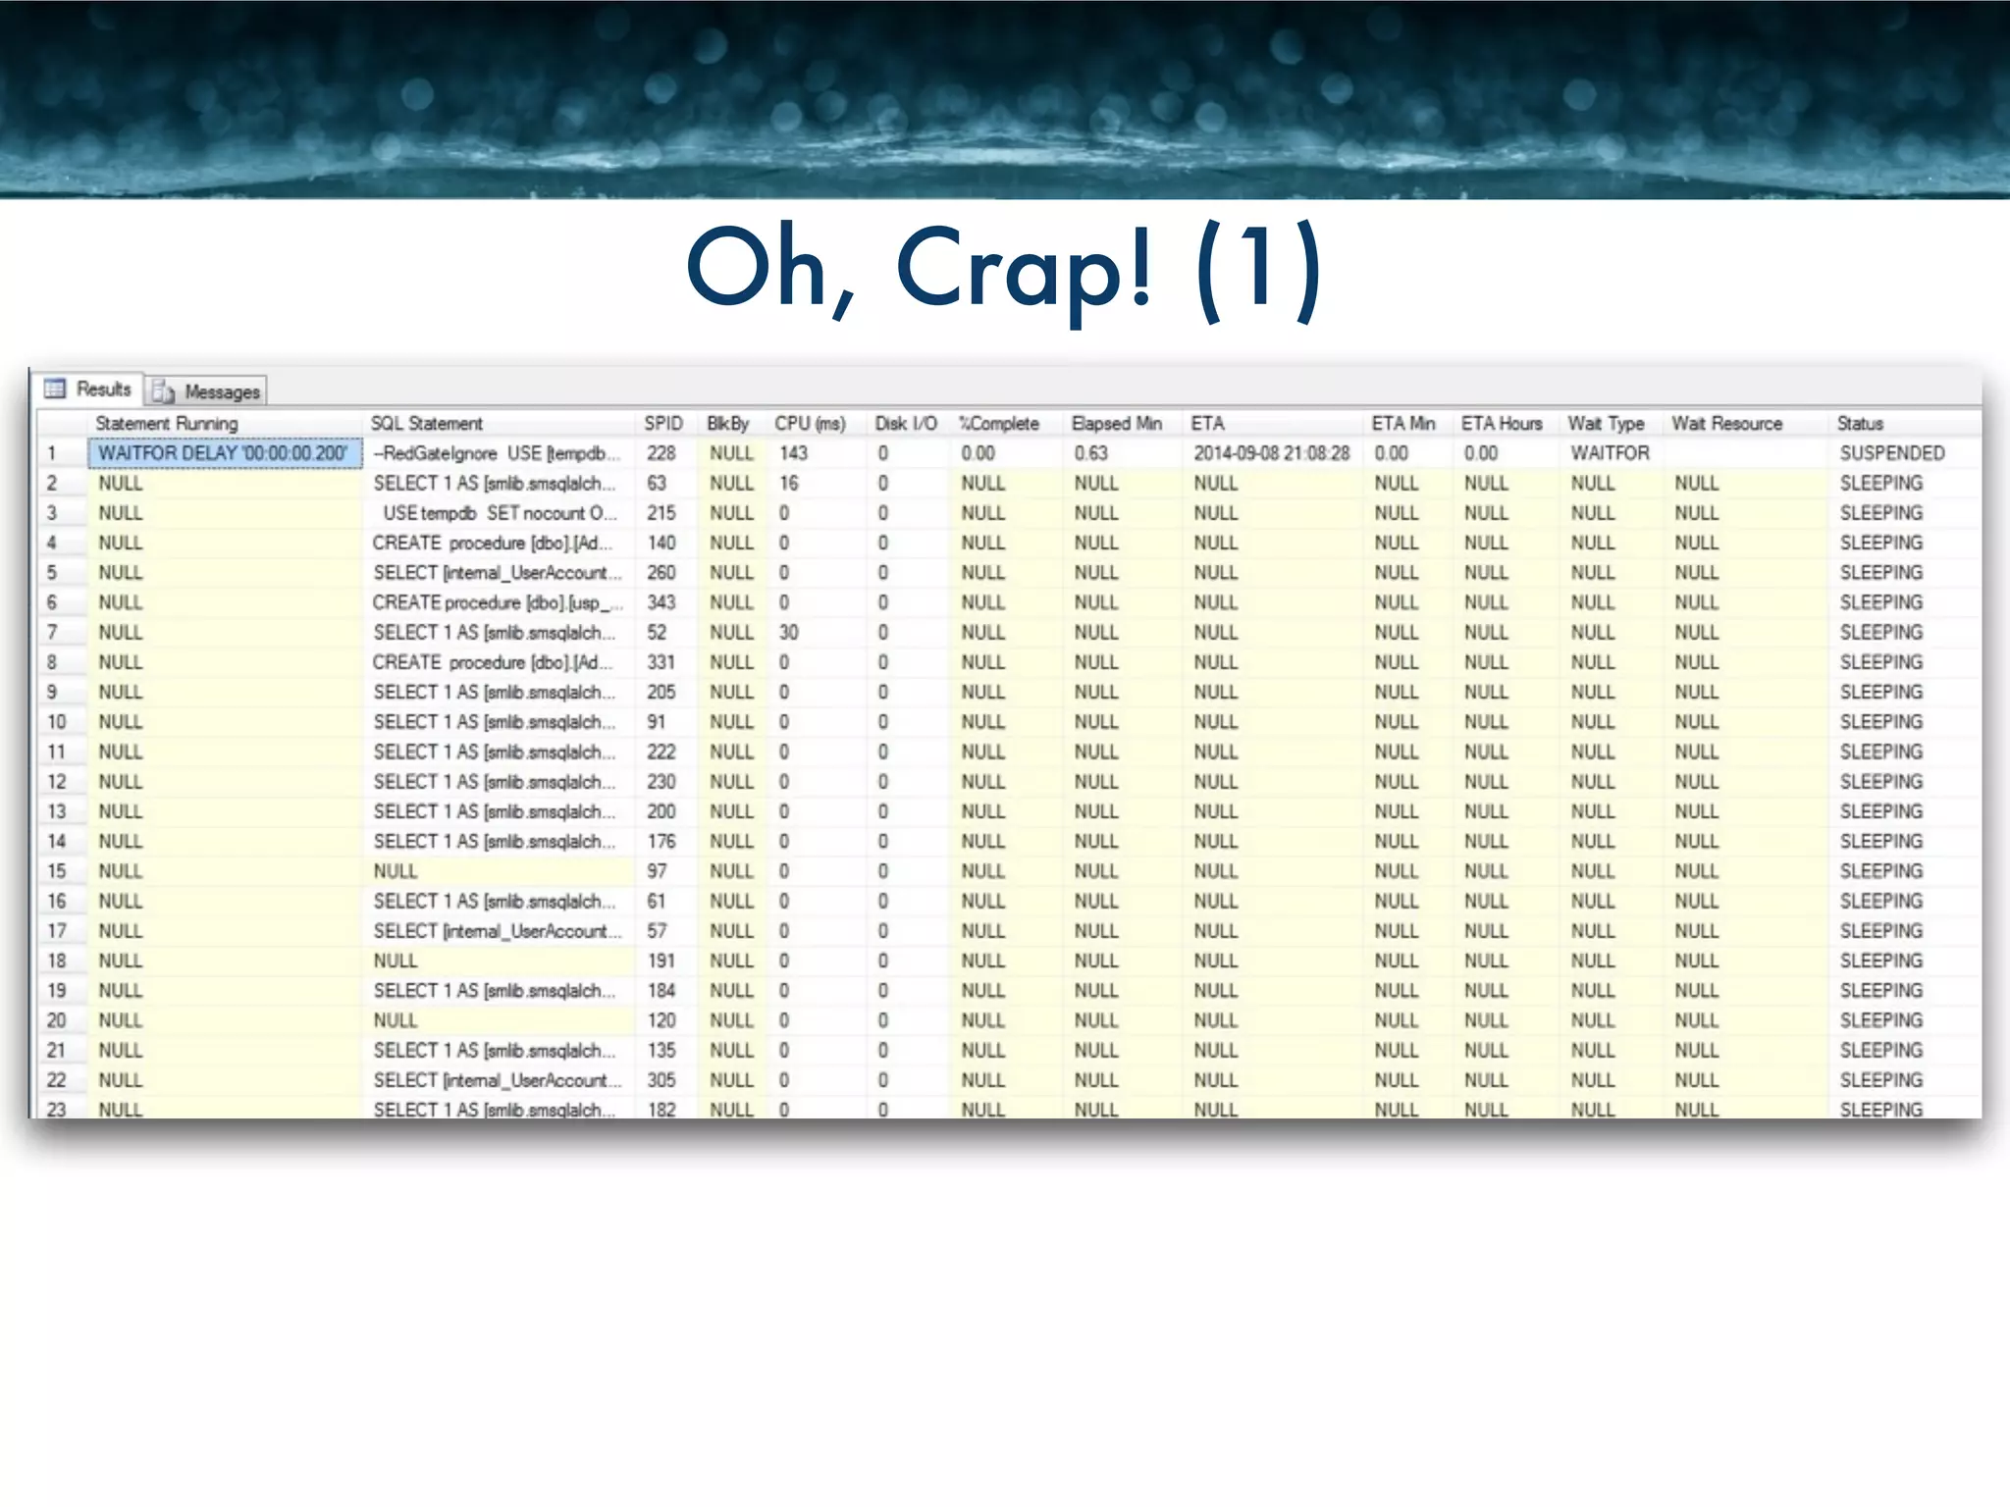2010x1507 pixels.
Task: Select row header number 15
Action: [x=57, y=871]
